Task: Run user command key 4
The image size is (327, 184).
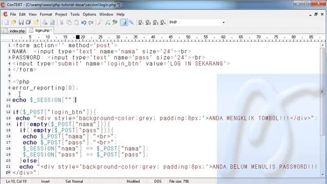Action: coord(163,22)
